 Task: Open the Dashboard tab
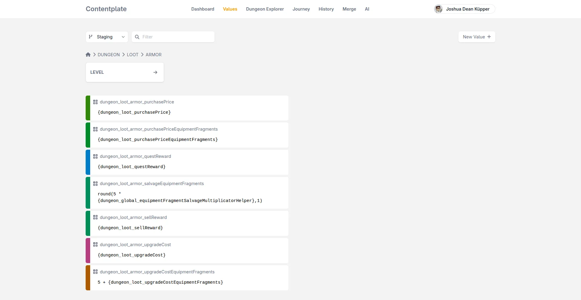[203, 9]
